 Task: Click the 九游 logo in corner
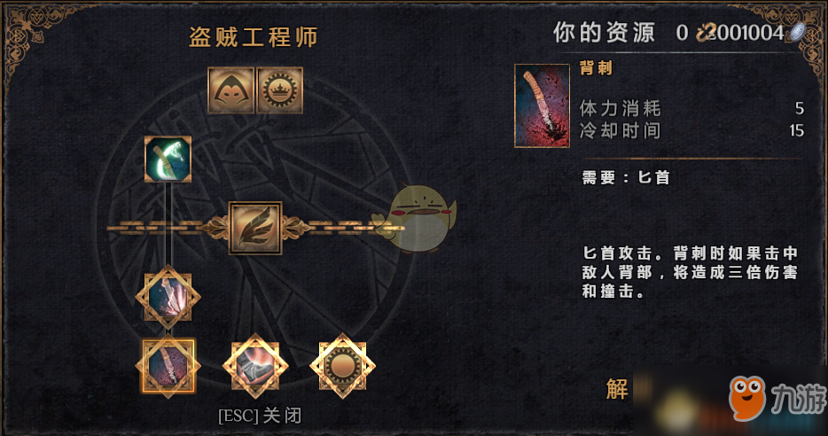[777, 398]
